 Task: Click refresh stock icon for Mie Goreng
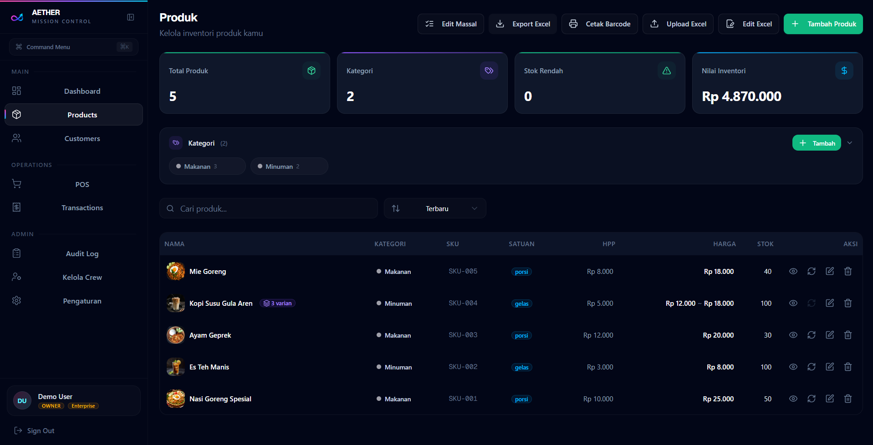[812, 271]
